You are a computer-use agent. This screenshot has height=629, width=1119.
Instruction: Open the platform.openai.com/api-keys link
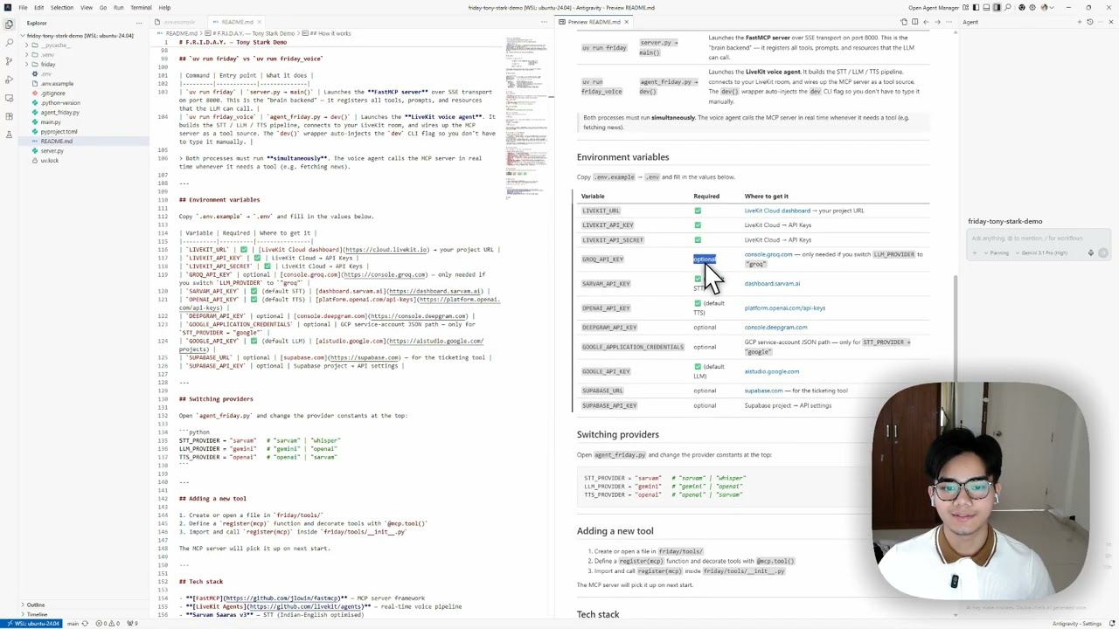(784, 308)
